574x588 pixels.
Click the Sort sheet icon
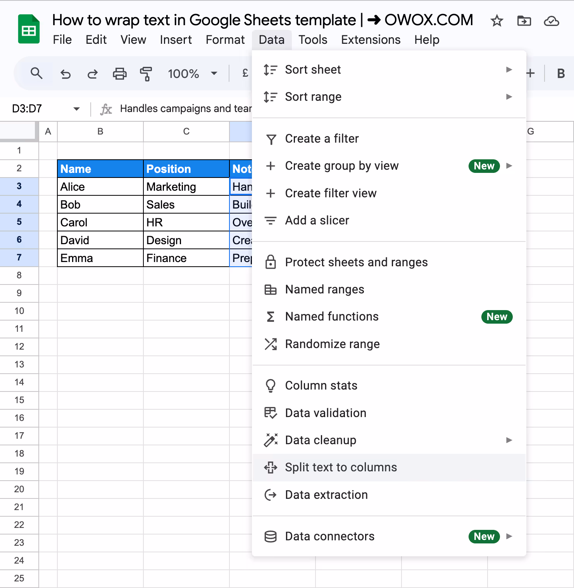tap(271, 70)
